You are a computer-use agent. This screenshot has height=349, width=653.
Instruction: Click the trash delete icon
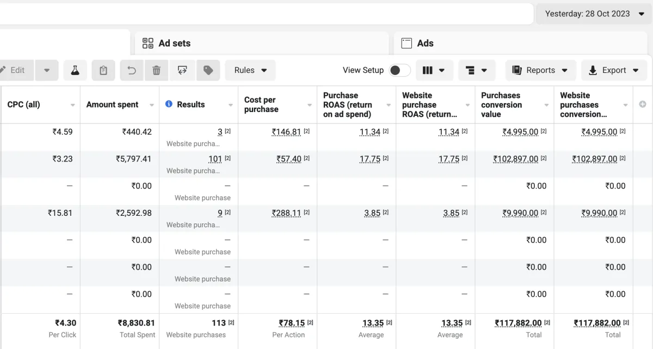point(156,70)
